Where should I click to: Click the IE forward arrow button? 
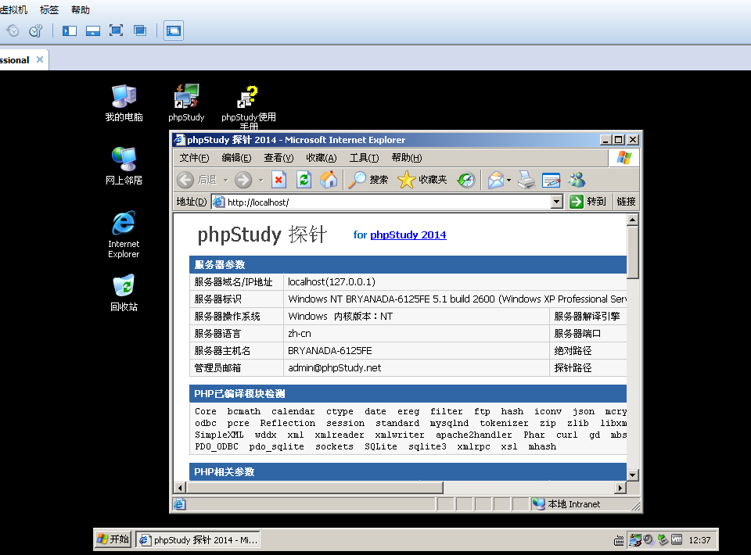coord(243,180)
